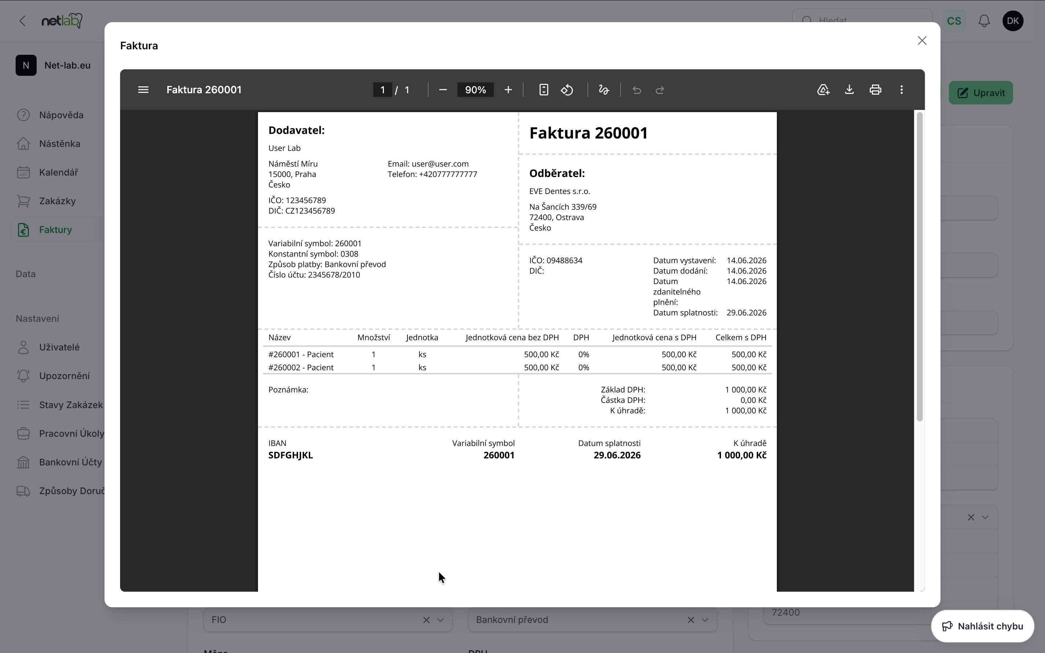Click the Kalendář calendar icon
The width and height of the screenshot is (1045, 653).
pos(23,172)
